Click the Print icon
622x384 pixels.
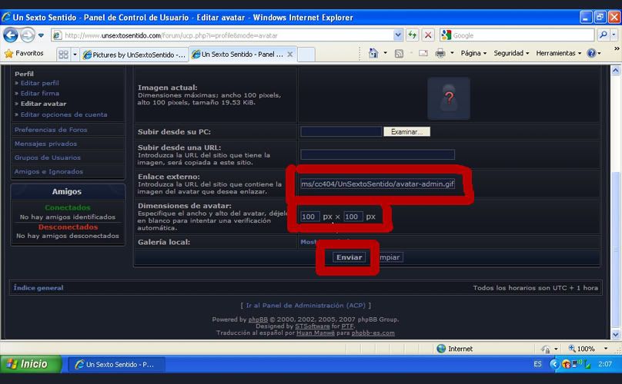pos(440,53)
